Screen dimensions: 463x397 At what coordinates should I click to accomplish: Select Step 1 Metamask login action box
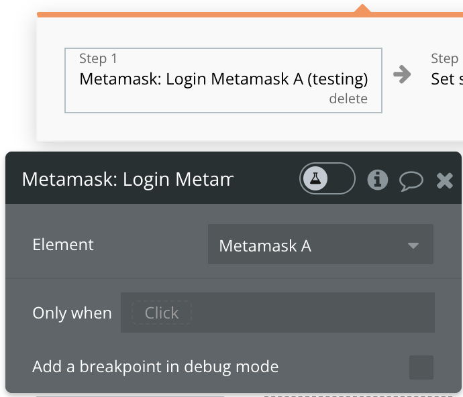click(223, 80)
